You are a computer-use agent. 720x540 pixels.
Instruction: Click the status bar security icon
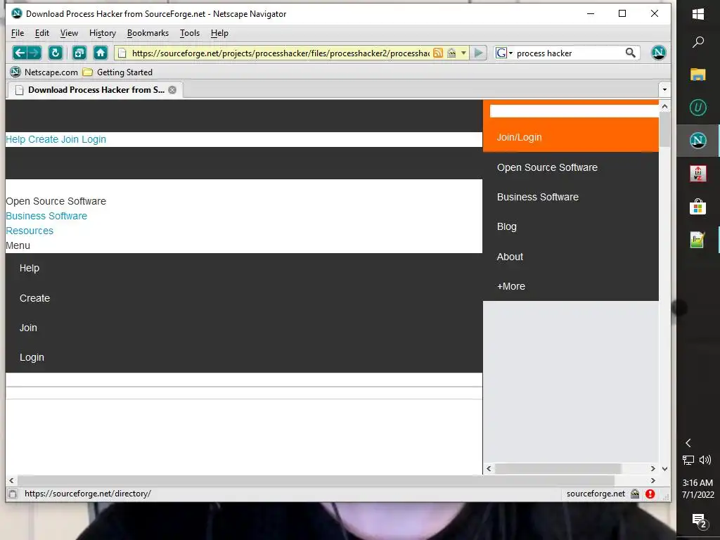pos(635,494)
